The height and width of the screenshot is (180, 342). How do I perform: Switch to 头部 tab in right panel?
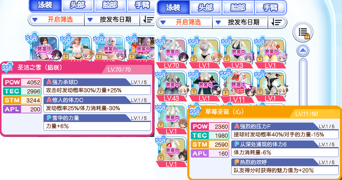(206, 7)
